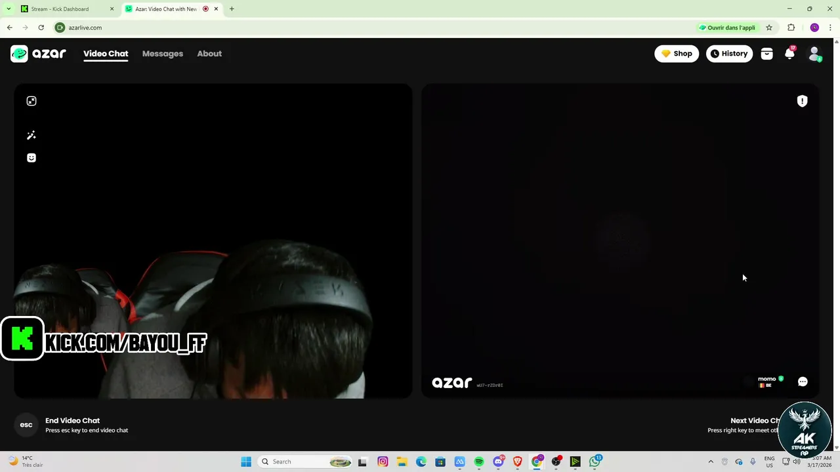This screenshot has height=472, width=840.
Task: Click the taskbar Search box
Action: [306, 462]
